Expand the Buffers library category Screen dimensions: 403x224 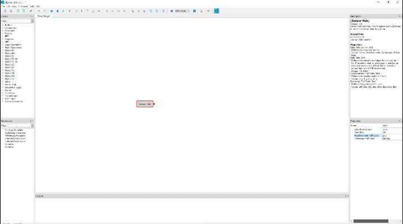coord(3,25)
